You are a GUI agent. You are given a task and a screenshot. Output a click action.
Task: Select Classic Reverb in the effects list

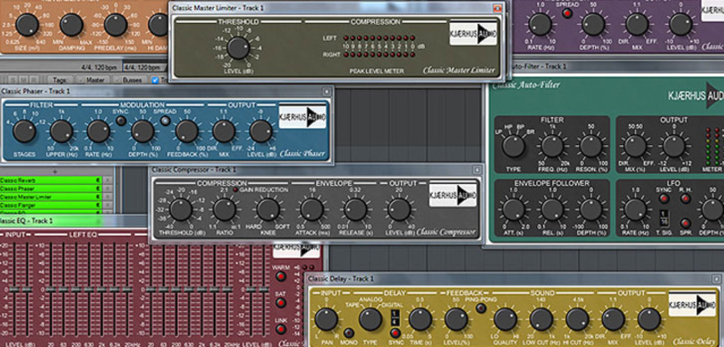tap(51, 180)
